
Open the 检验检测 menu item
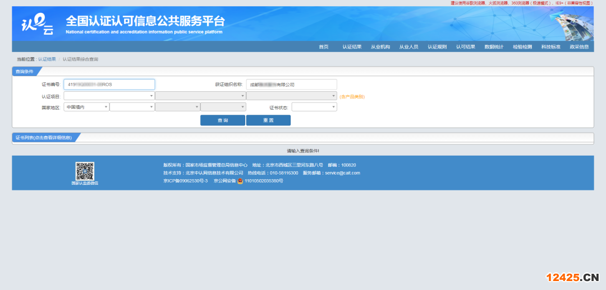point(522,46)
